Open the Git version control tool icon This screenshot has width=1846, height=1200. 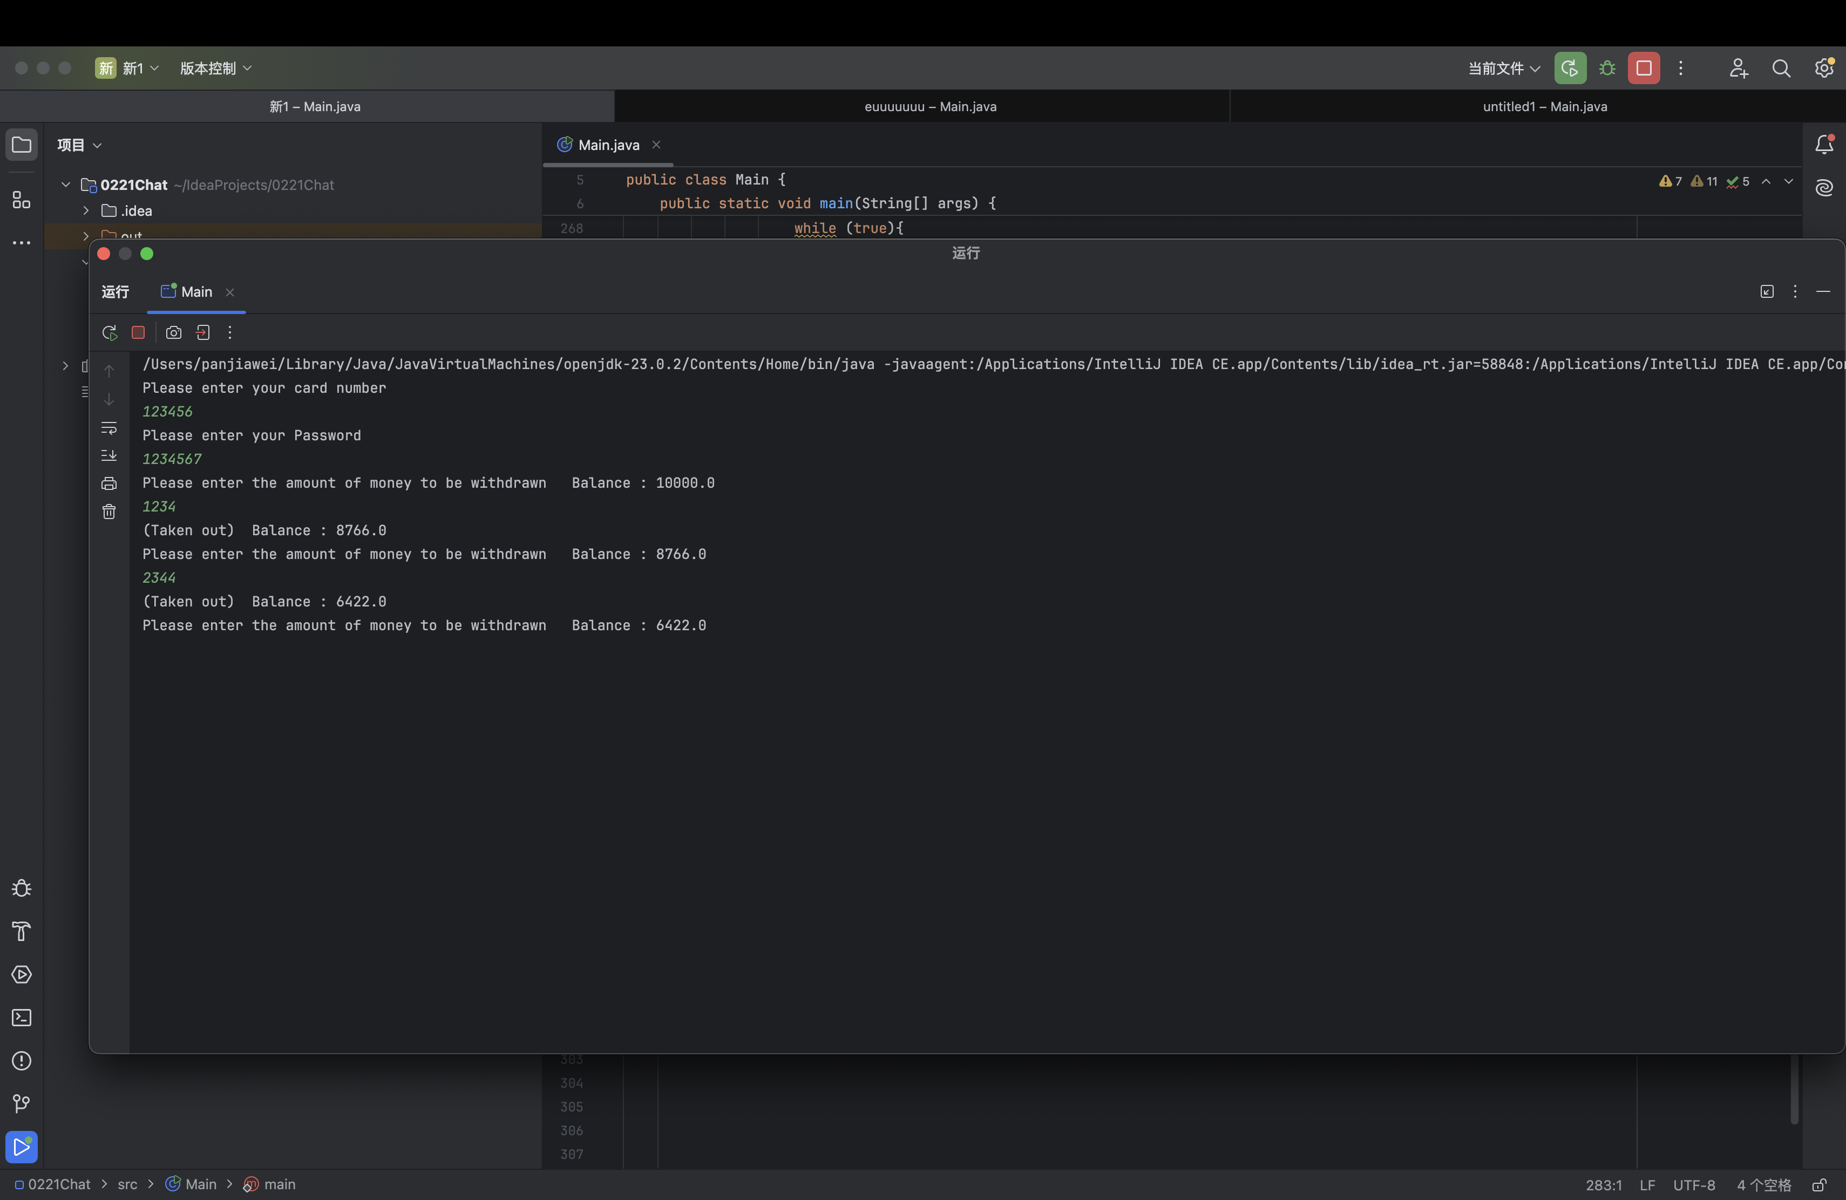tap(22, 1104)
